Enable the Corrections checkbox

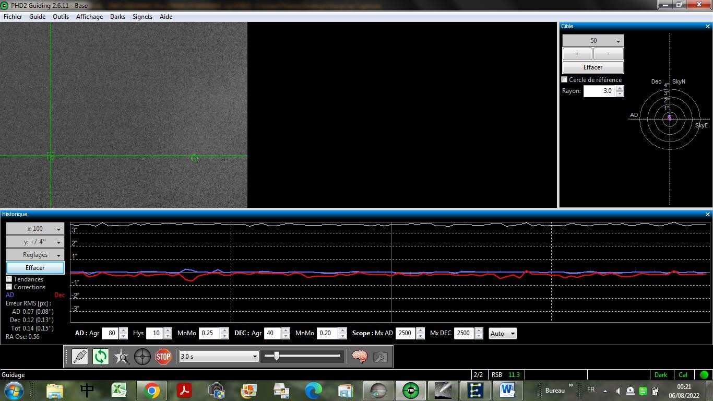pyautogui.click(x=9, y=287)
